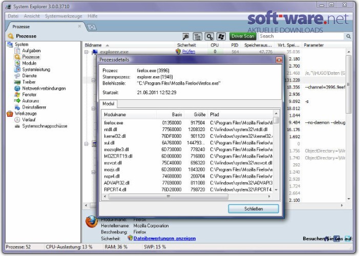Click the Prüfen link for explorer.exe
Image resolution: width=359 pixels, height=256 pixels.
188,52
